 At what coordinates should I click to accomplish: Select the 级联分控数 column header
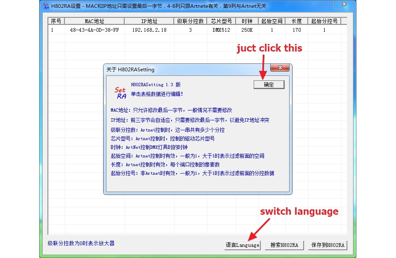[x=191, y=21]
